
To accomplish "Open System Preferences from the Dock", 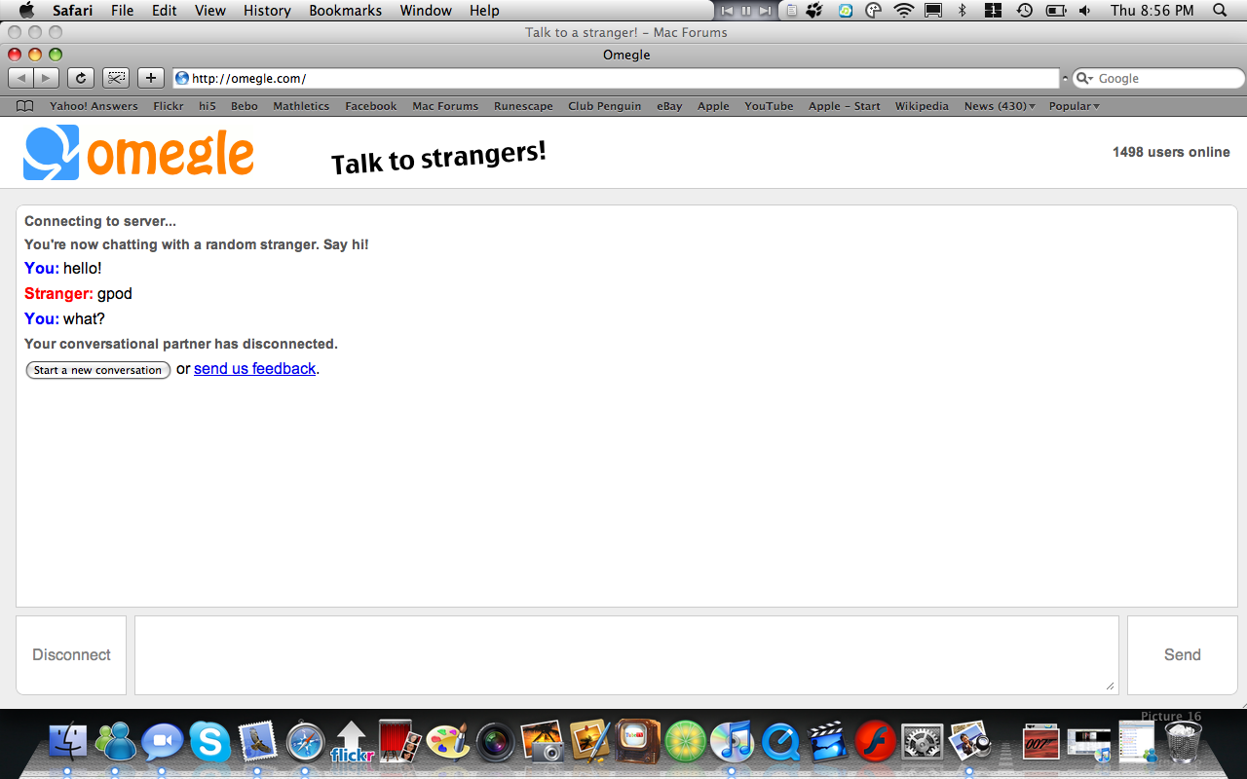I will 923,742.
